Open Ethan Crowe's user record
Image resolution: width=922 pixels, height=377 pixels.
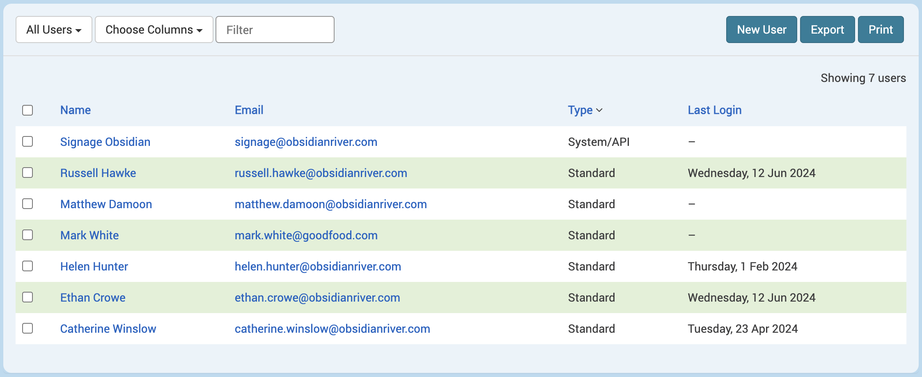93,298
